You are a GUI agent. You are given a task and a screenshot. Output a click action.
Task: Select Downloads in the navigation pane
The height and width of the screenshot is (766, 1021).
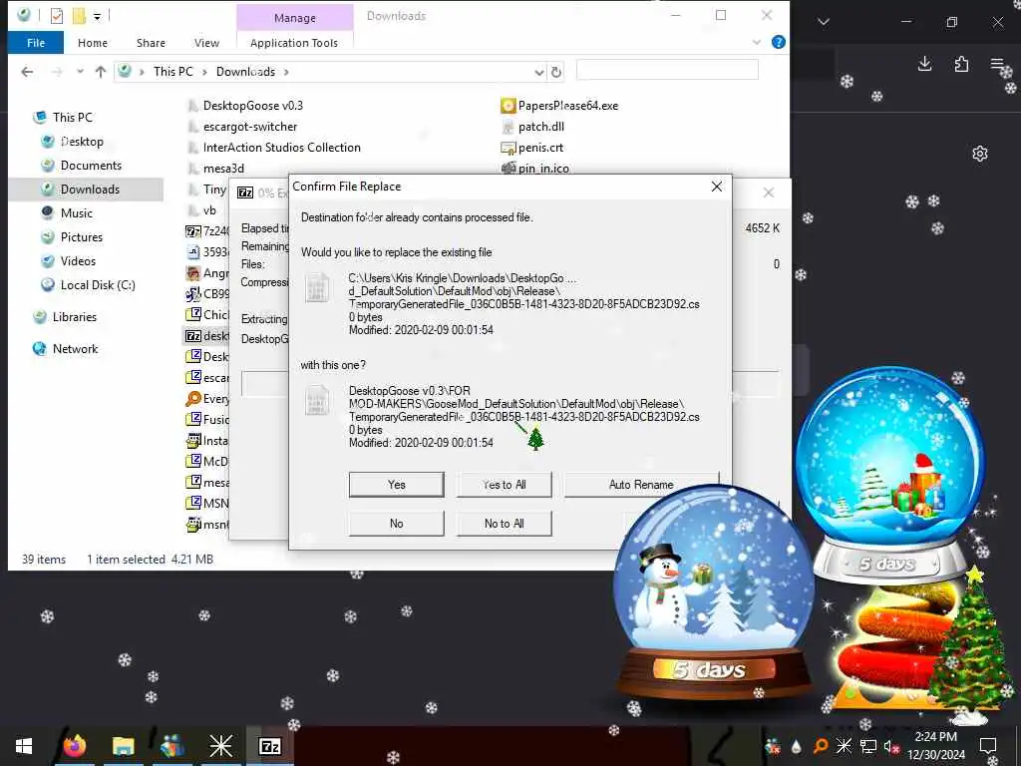point(90,190)
